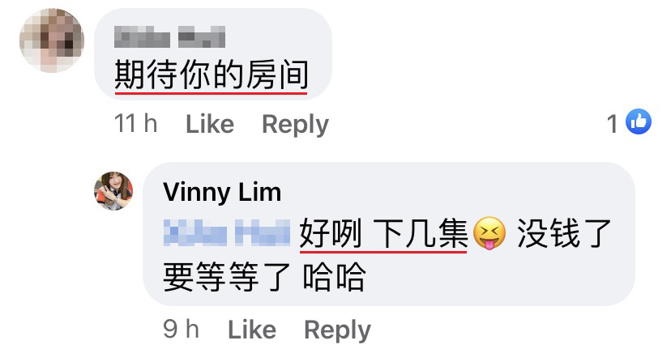Like Vinny Lim's reply posted 9 h ago

click(252, 330)
